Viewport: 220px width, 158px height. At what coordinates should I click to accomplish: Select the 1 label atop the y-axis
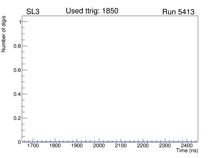pyautogui.click(x=19, y=22)
